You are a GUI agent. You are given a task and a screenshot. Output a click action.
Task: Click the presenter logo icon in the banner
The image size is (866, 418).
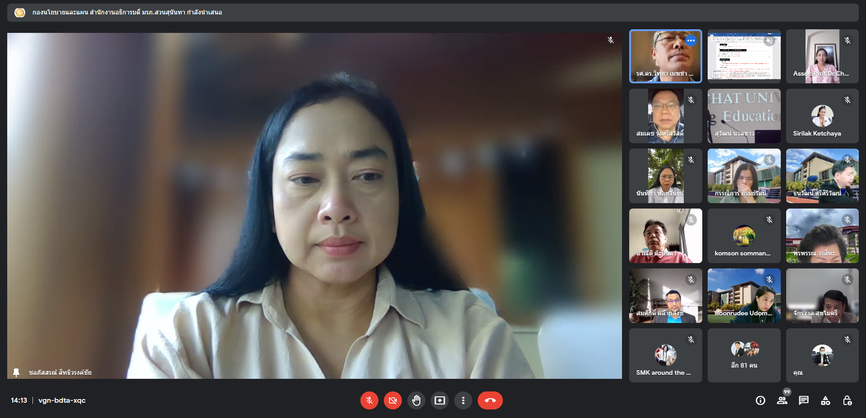coord(20,13)
